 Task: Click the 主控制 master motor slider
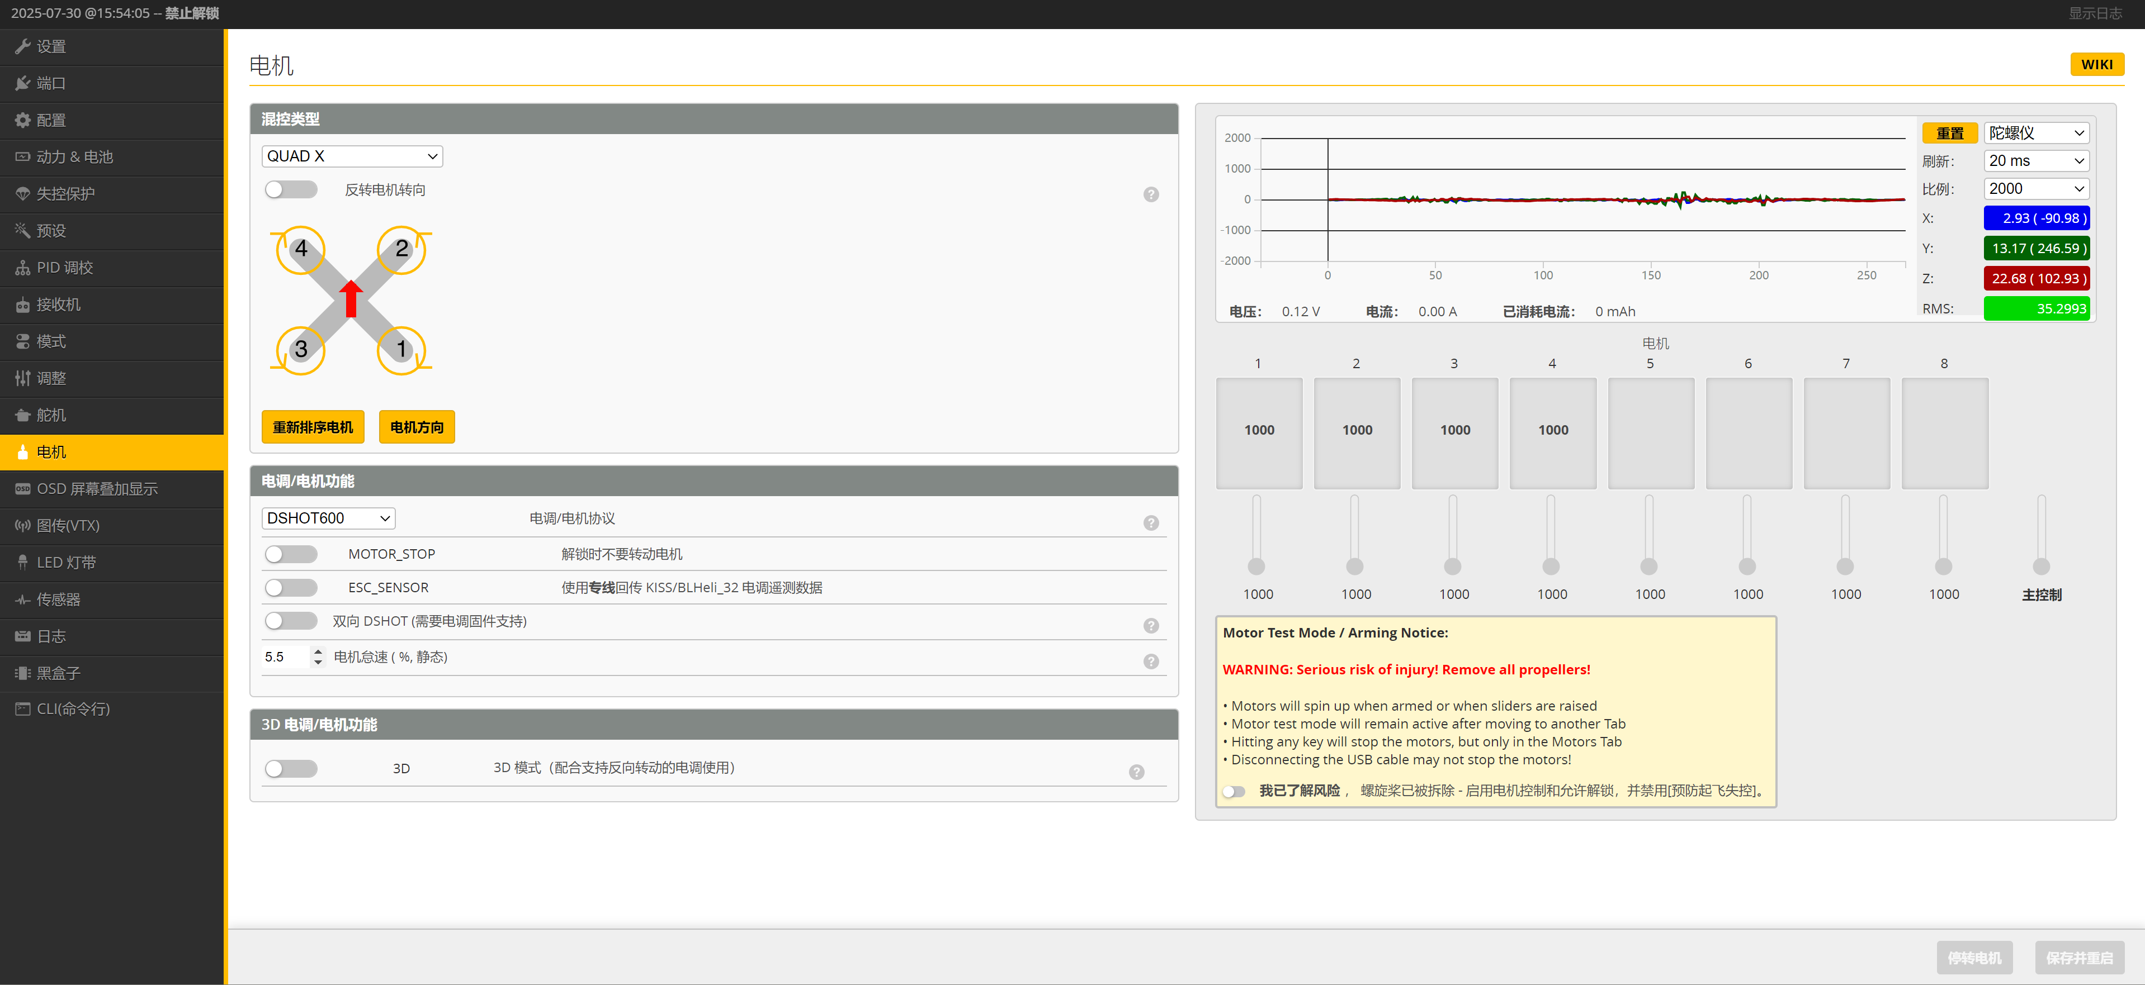[2041, 566]
